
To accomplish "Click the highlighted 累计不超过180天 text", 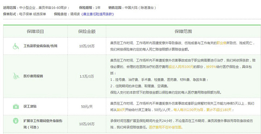I will 219,110.
